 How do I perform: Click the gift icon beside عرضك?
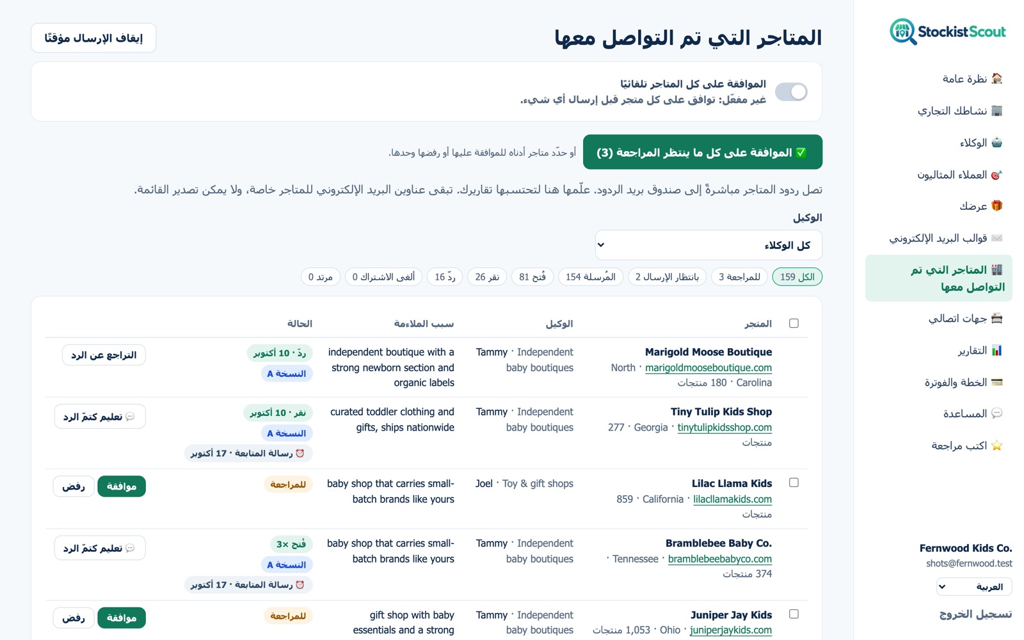996,206
